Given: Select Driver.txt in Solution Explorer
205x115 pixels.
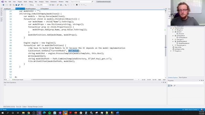Looking at the screenshot, I should pos(181,34).
